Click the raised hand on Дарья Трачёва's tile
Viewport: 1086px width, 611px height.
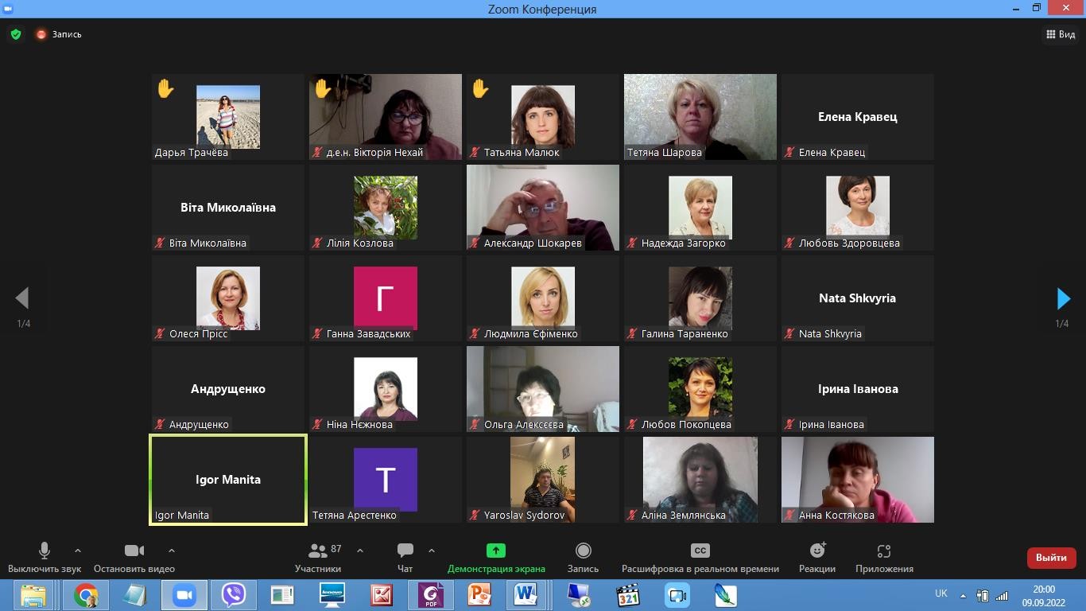[165, 88]
